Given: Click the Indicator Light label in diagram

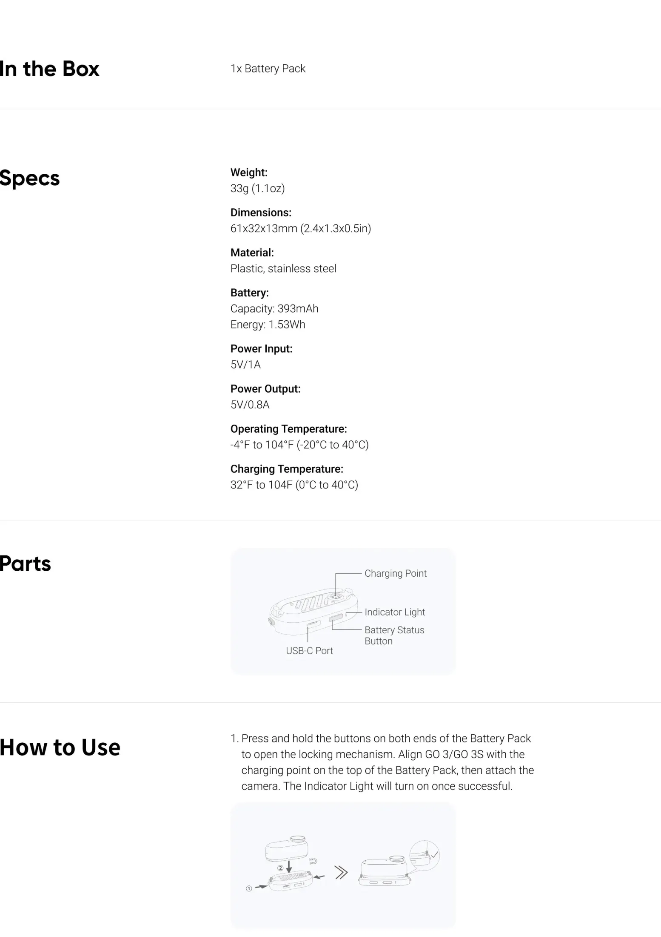Looking at the screenshot, I should point(394,612).
